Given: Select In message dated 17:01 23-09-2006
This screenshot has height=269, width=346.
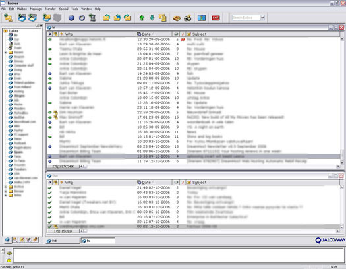Looking at the screenshot, I should pos(194,117).
